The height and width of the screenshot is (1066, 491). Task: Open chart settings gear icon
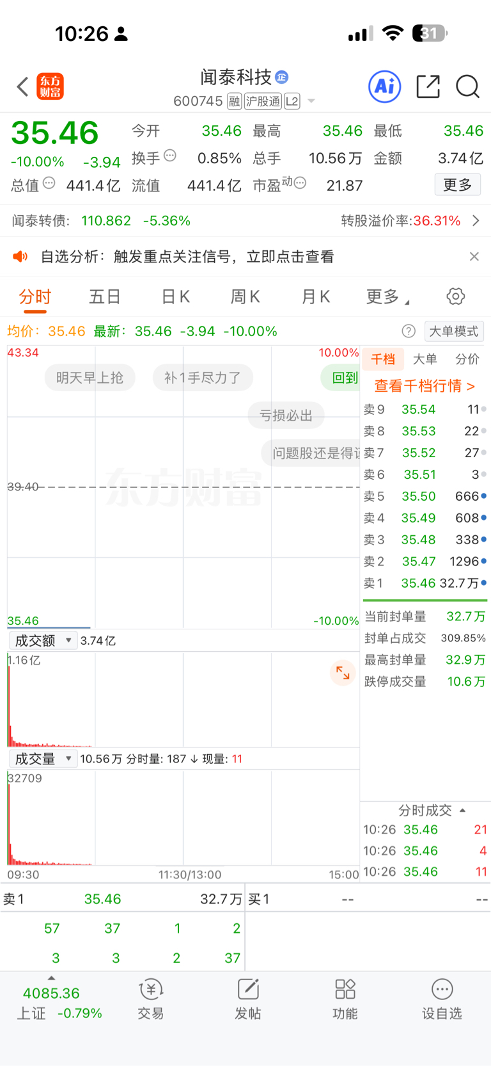point(455,296)
